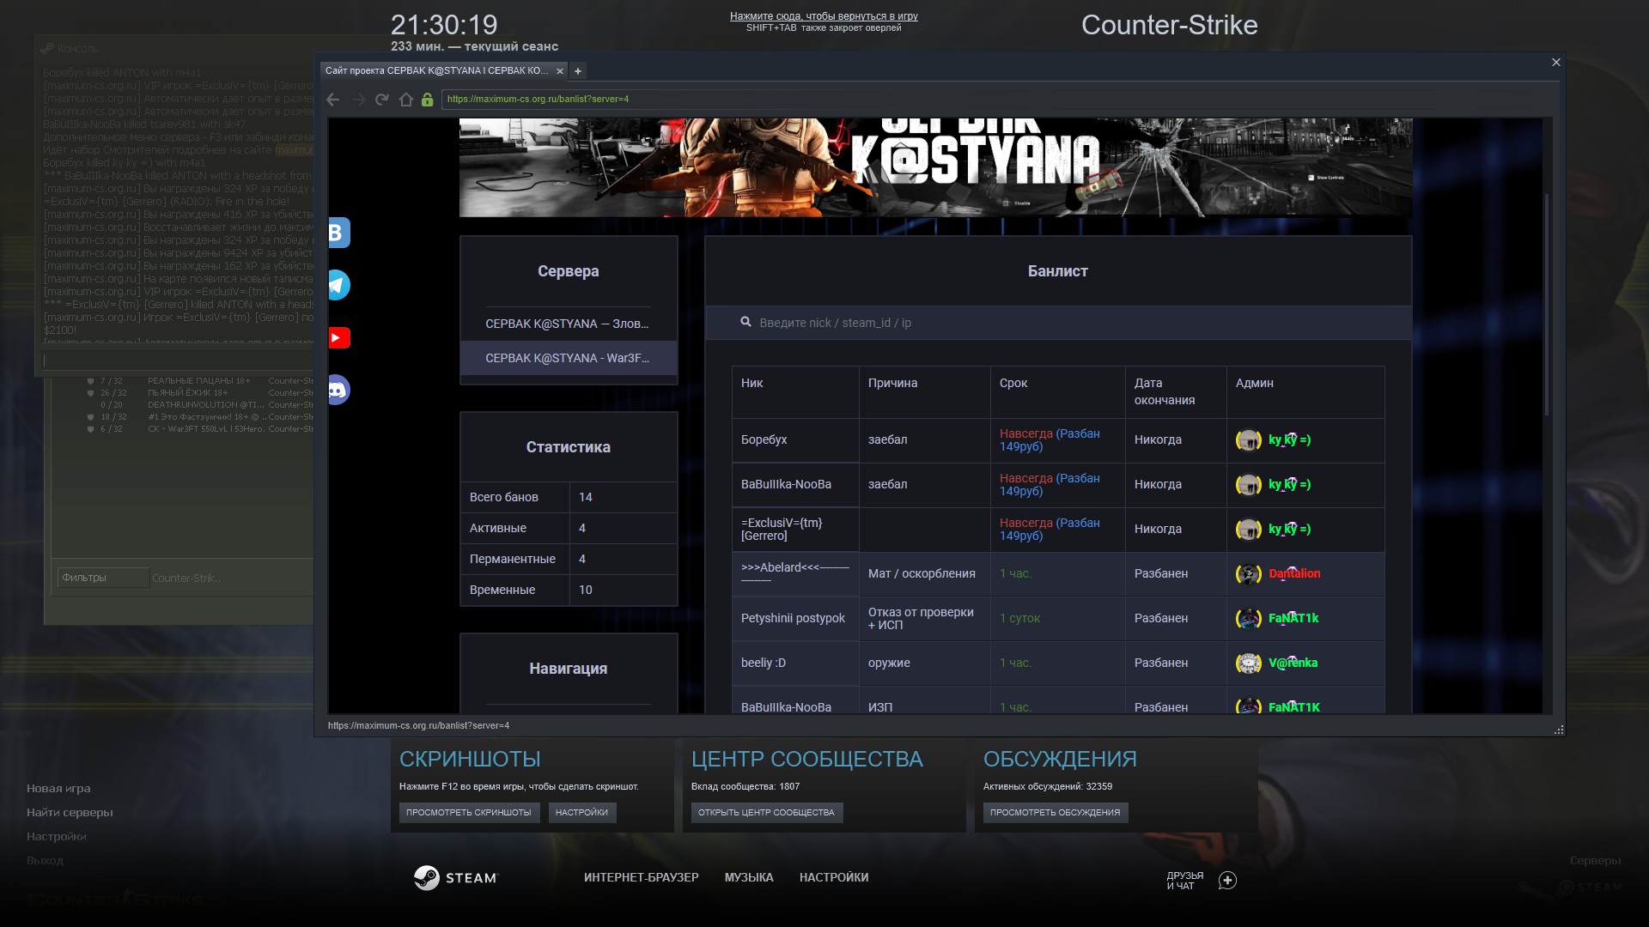Click ОТКРЫТЬ ЦЕНТР СООБЩЕСТВА button
The width and height of the screenshot is (1649, 927).
click(x=766, y=813)
